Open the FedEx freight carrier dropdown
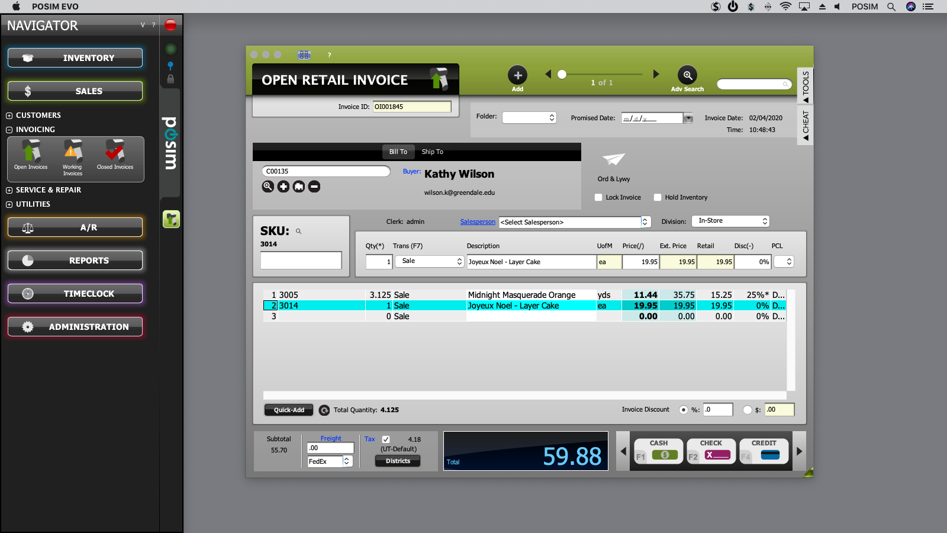The height and width of the screenshot is (533, 947). coord(348,461)
